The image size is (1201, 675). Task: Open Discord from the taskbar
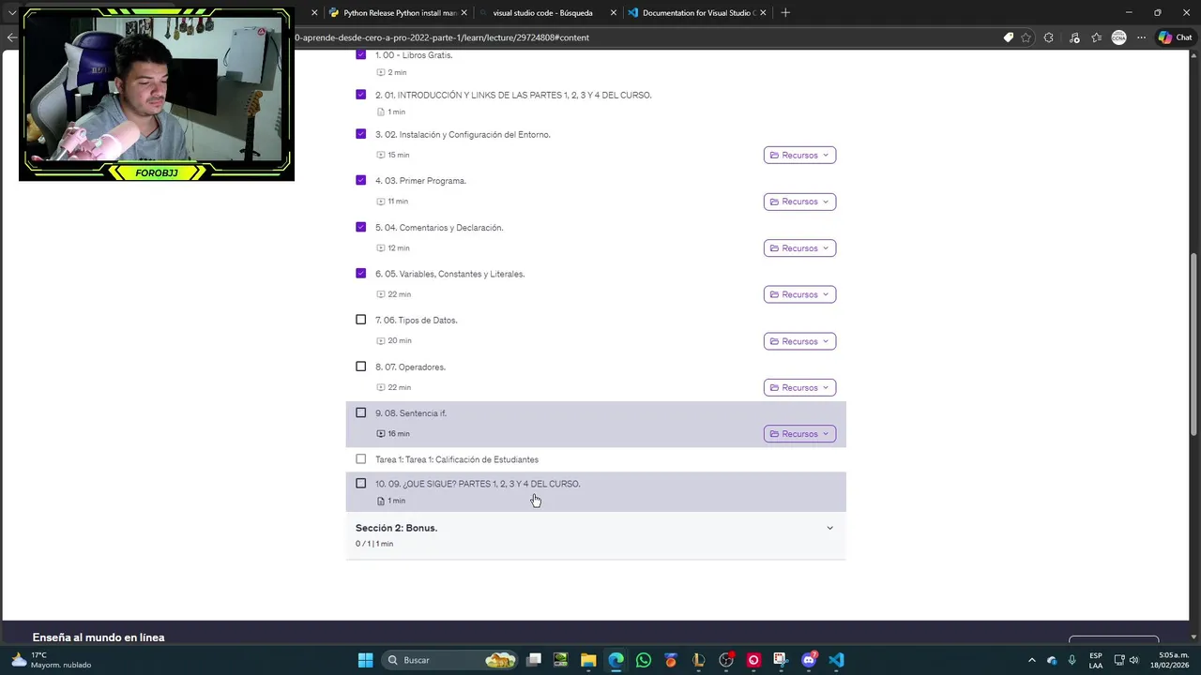809,660
